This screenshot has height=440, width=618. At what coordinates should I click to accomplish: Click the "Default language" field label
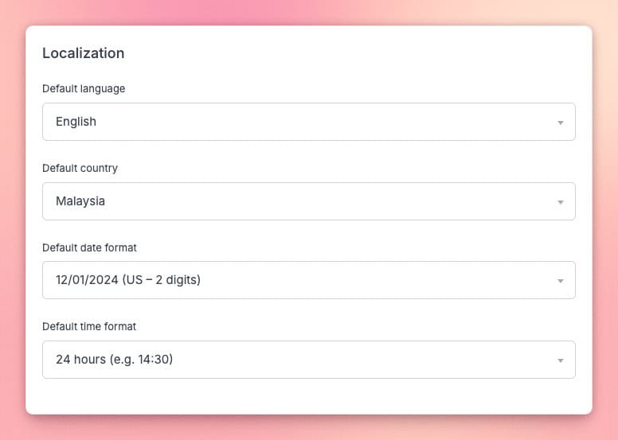click(84, 88)
